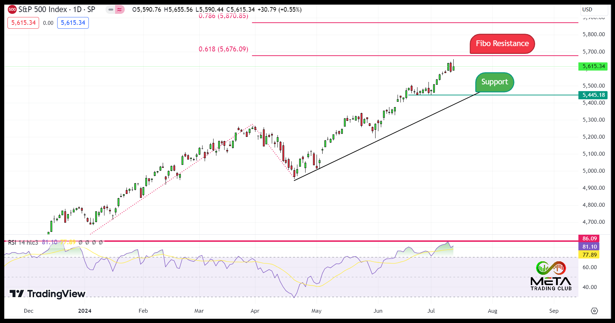615x323 pixels.
Task: Open the chart settings gear icon
Action: (594, 311)
